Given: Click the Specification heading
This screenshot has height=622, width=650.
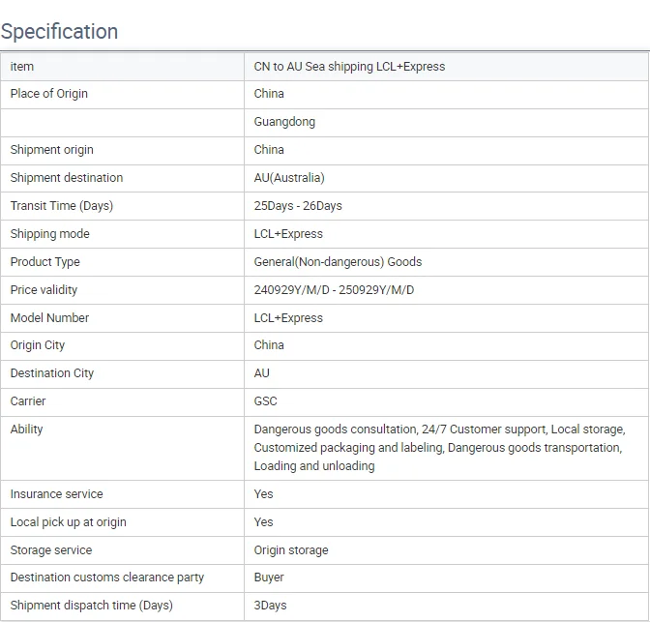Looking at the screenshot, I should coord(59,31).
